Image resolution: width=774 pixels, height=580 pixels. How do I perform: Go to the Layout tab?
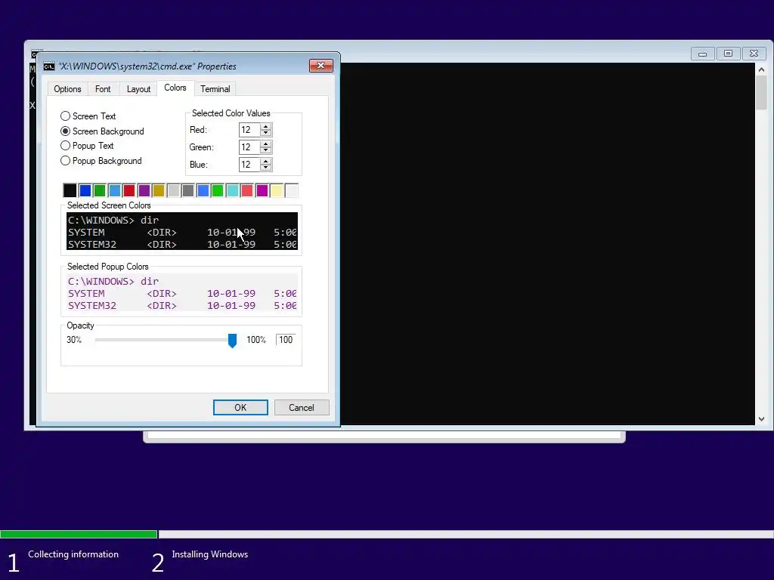[138, 89]
